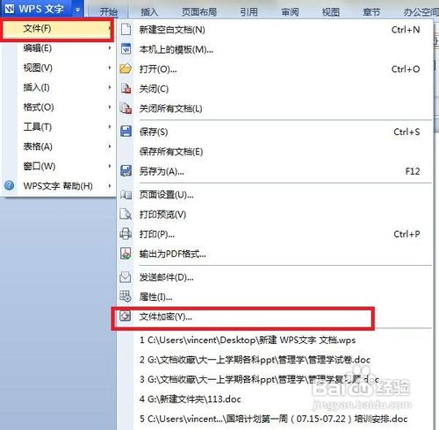This screenshot has width=439, height=430.
Task: Open recent file 113.doc
Action: 275,399
